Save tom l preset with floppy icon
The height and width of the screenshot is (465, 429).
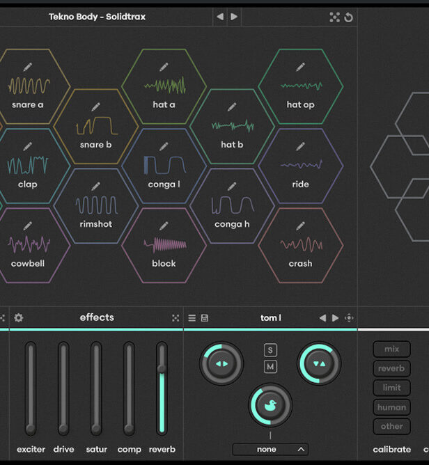(x=205, y=318)
